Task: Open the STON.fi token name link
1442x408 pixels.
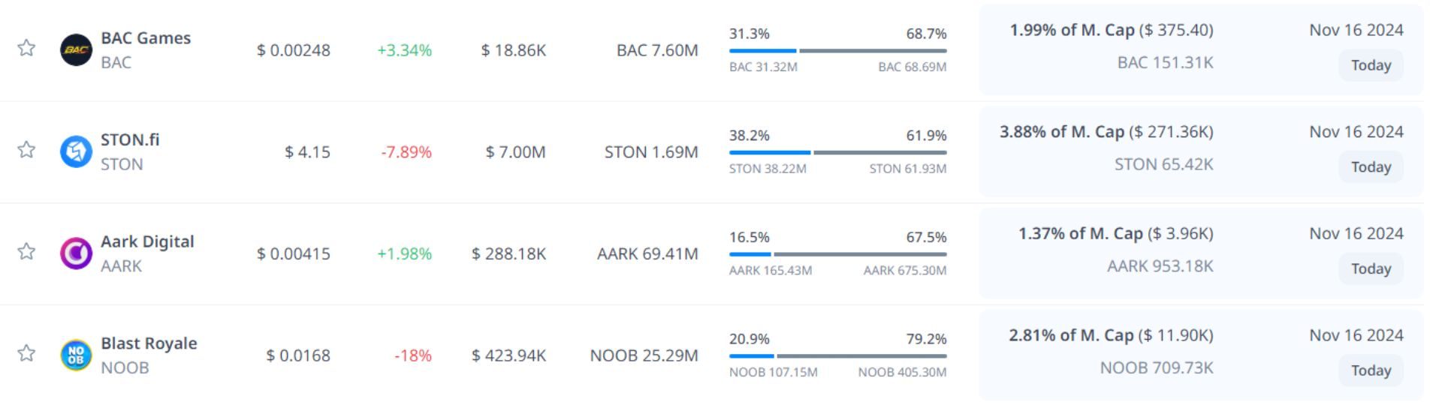Action: [130, 140]
